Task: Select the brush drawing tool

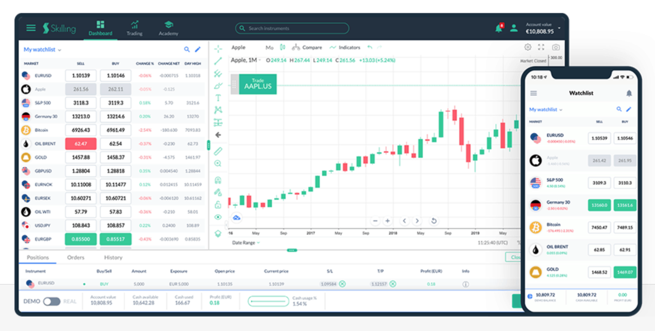Action: coord(218,86)
